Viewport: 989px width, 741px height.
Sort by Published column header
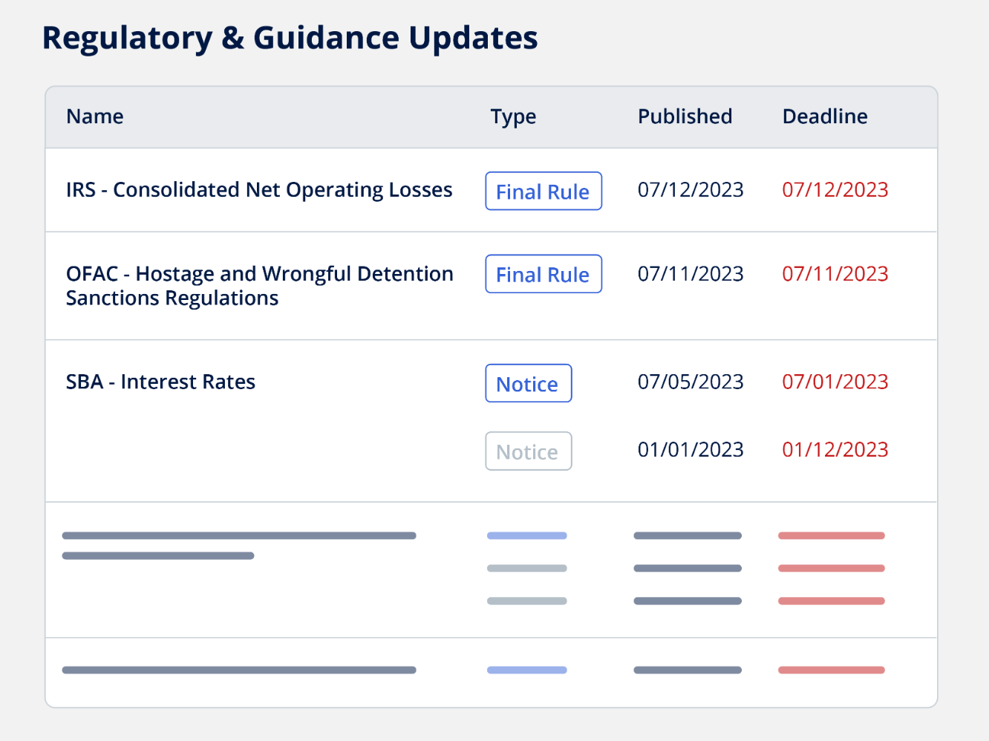685,117
